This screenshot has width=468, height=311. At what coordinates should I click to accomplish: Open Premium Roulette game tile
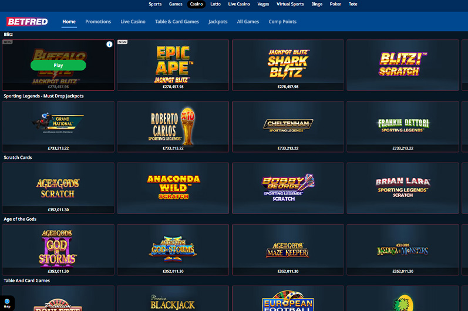click(x=58, y=299)
